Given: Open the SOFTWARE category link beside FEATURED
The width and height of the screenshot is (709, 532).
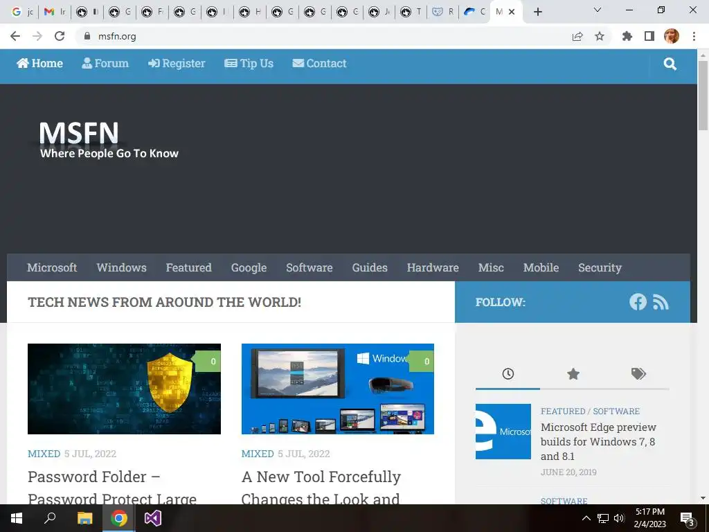Looking at the screenshot, I should 616,411.
